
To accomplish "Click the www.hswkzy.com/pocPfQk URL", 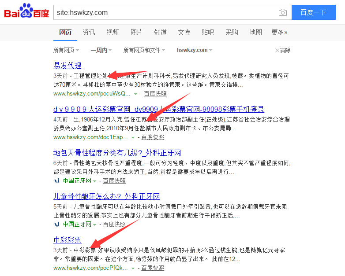I will pos(90,268).
